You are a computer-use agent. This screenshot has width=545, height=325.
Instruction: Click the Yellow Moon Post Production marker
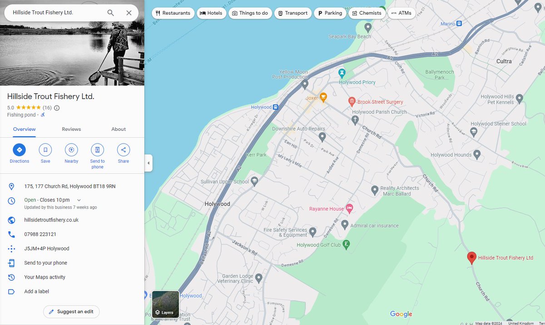click(305, 84)
